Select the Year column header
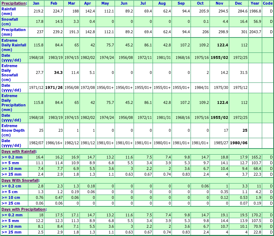The height and width of the screenshot is (236, 274). pos(255,3)
